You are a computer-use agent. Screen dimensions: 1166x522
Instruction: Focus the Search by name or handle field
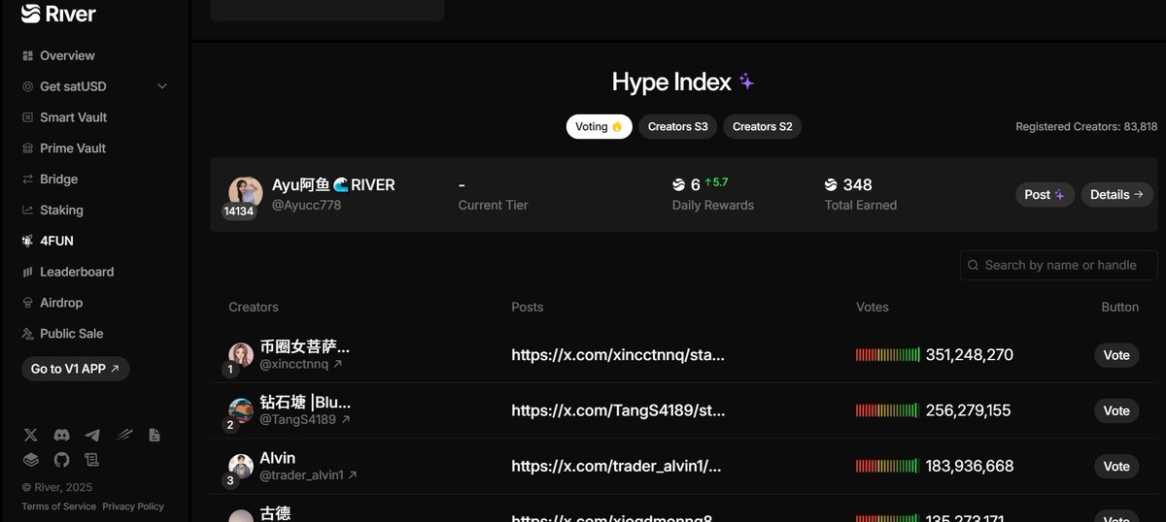[1059, 265]
